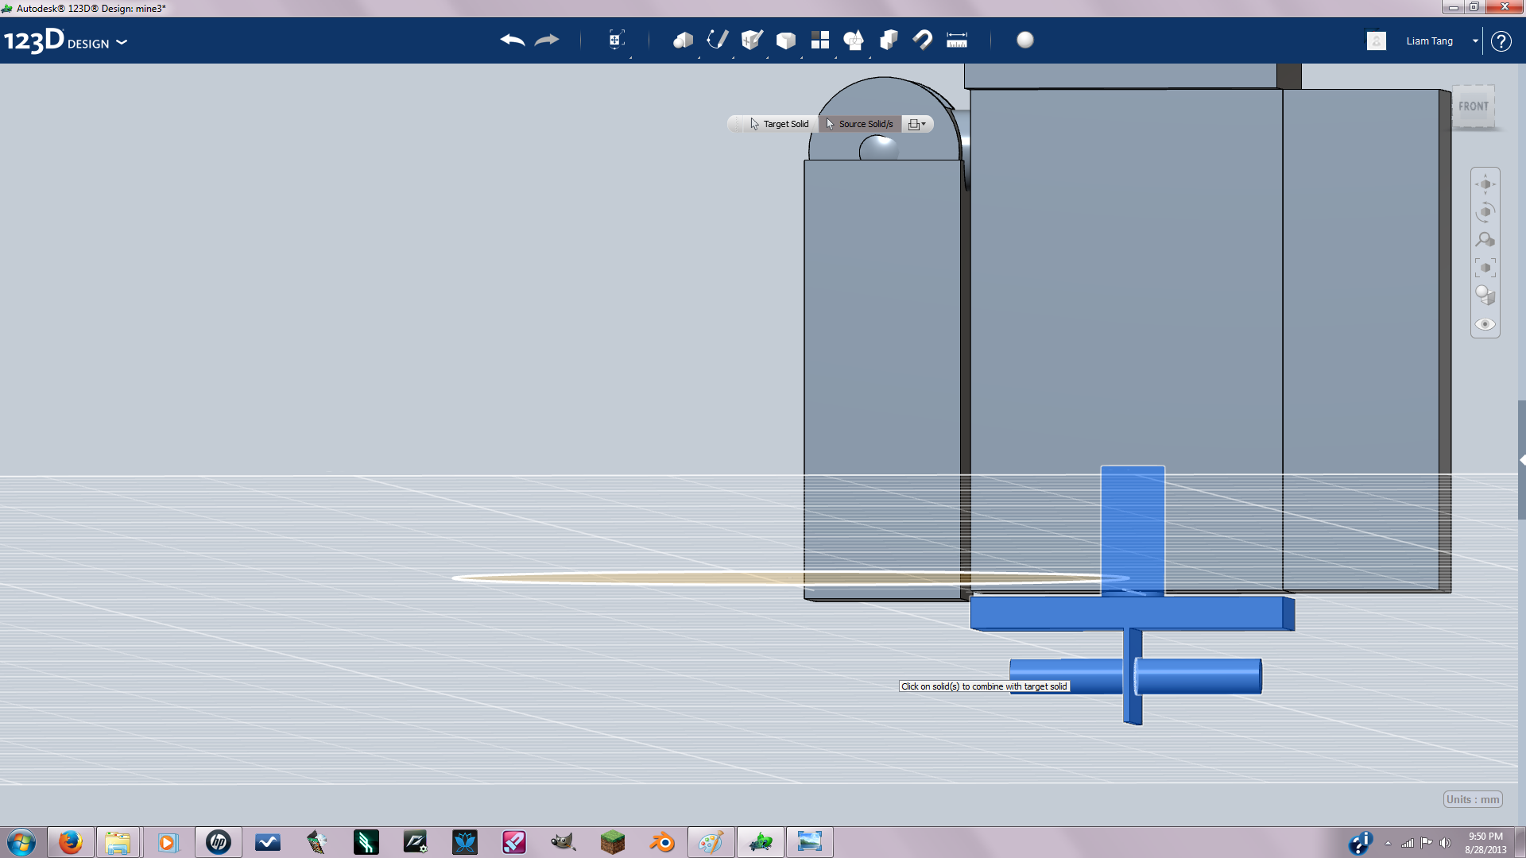Toggle the show/hide eye option

point(1485,324)
